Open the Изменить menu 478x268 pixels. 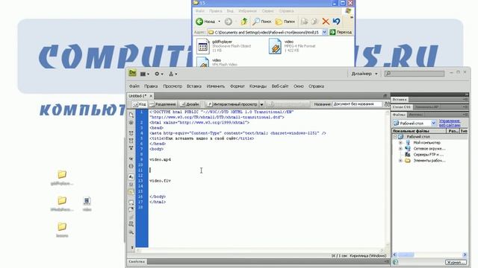point(216,86)
